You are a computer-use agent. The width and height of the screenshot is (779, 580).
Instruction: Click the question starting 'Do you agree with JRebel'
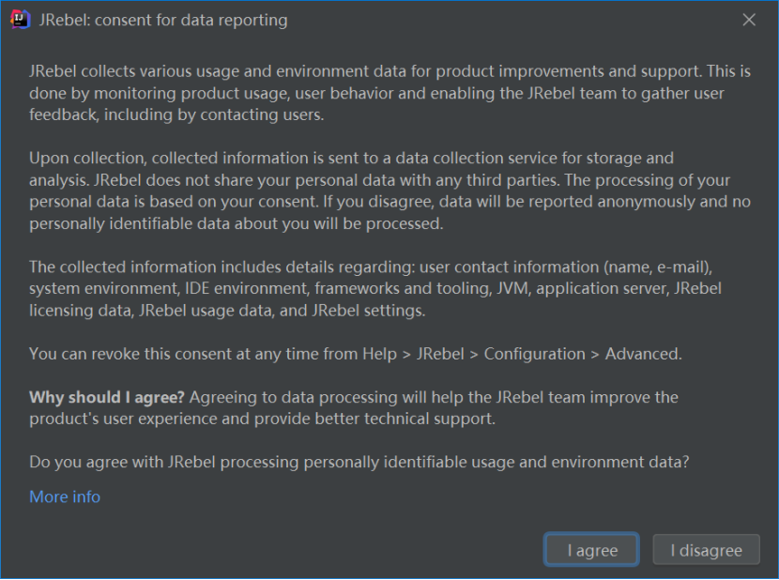359,462
